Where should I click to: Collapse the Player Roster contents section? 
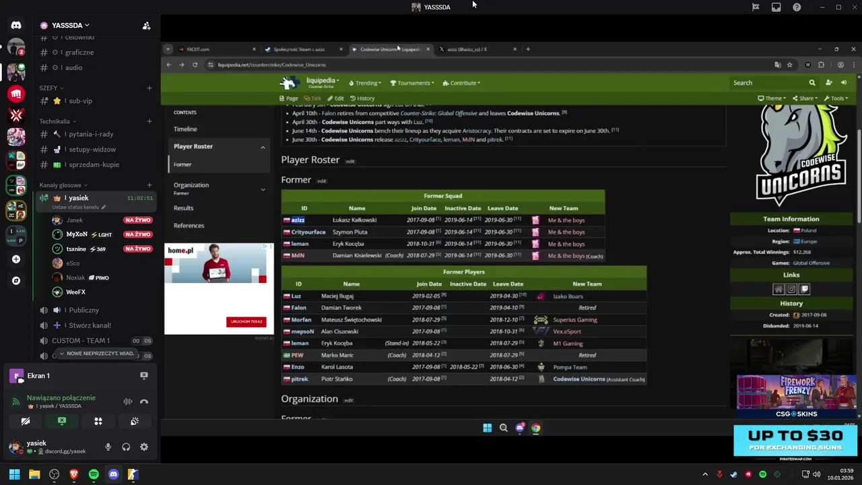263,147
